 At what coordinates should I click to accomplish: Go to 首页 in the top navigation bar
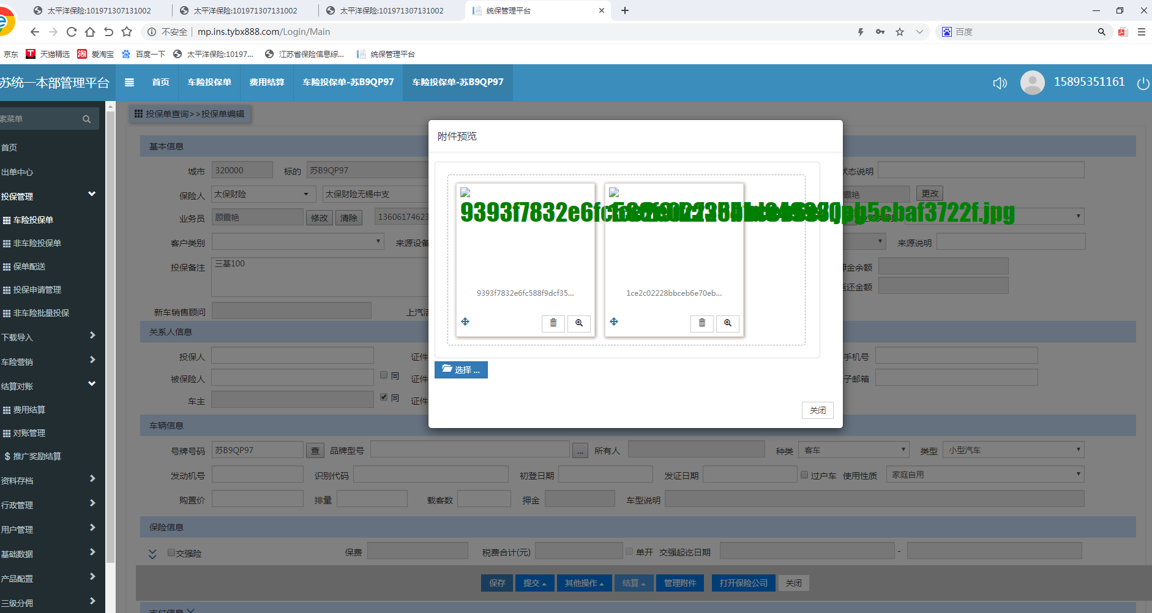pyautogui.click(x=160, y=82)
